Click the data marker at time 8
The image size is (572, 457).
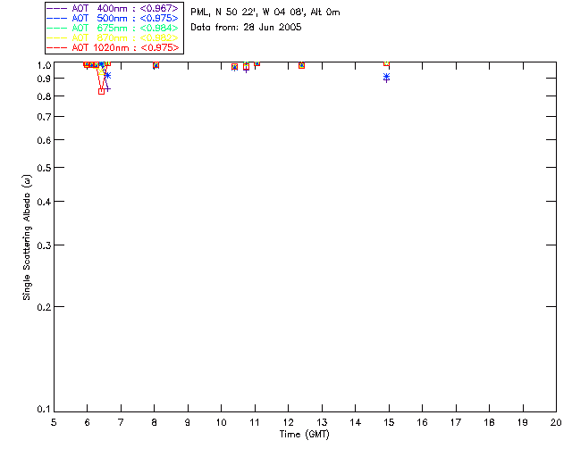point(156,65)
